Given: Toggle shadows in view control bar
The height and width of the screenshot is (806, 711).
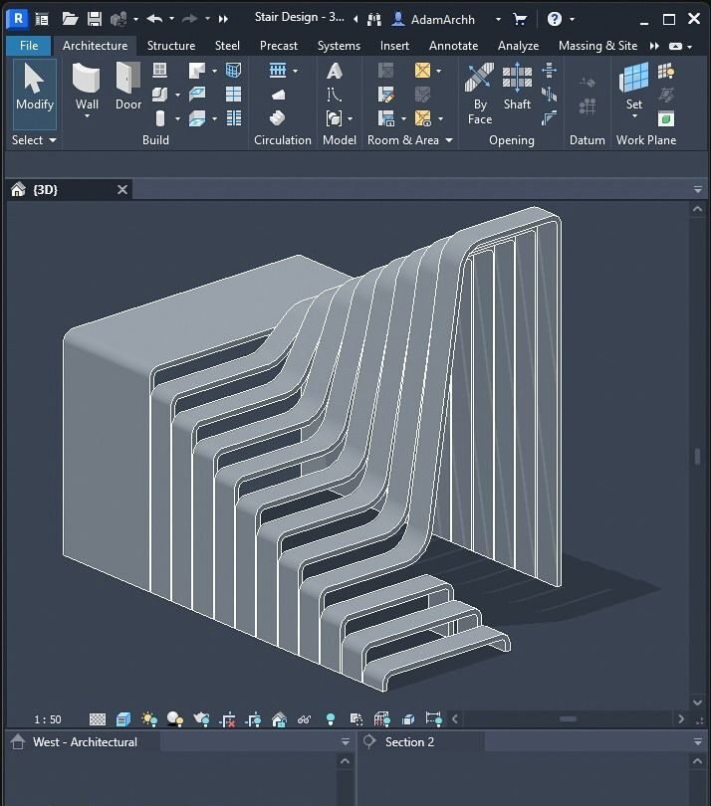Looking at the screenshot, I should (x=175, y=718).
